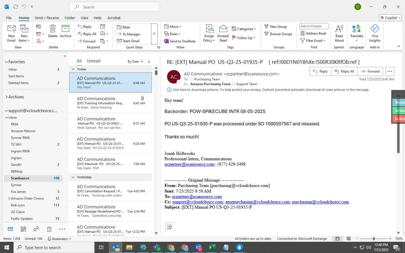Open the File menu

(x=9, y=18)
